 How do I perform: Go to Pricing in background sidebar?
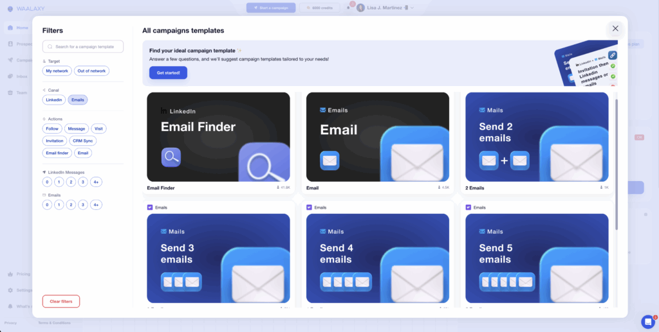click(x=19, y=274)
